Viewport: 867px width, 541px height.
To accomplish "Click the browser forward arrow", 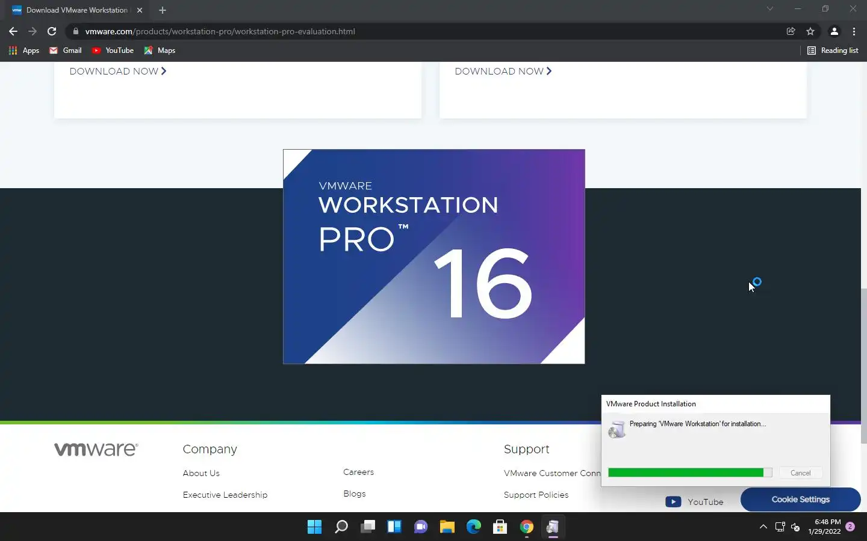I will [x=33, y=31].
